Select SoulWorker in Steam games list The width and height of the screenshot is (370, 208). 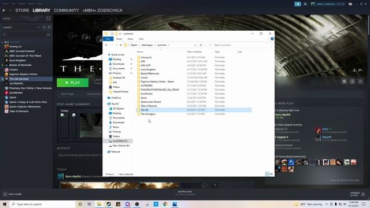tap(16, 92)
